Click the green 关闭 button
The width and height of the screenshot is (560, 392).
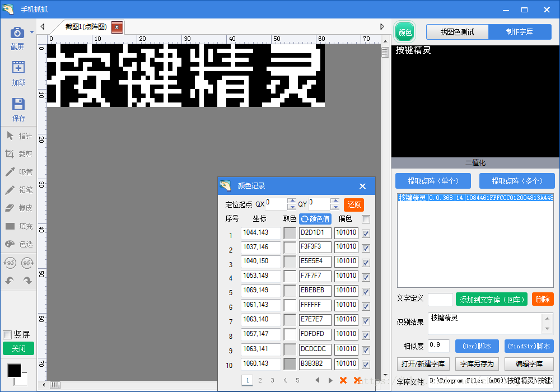coord(18,348)
